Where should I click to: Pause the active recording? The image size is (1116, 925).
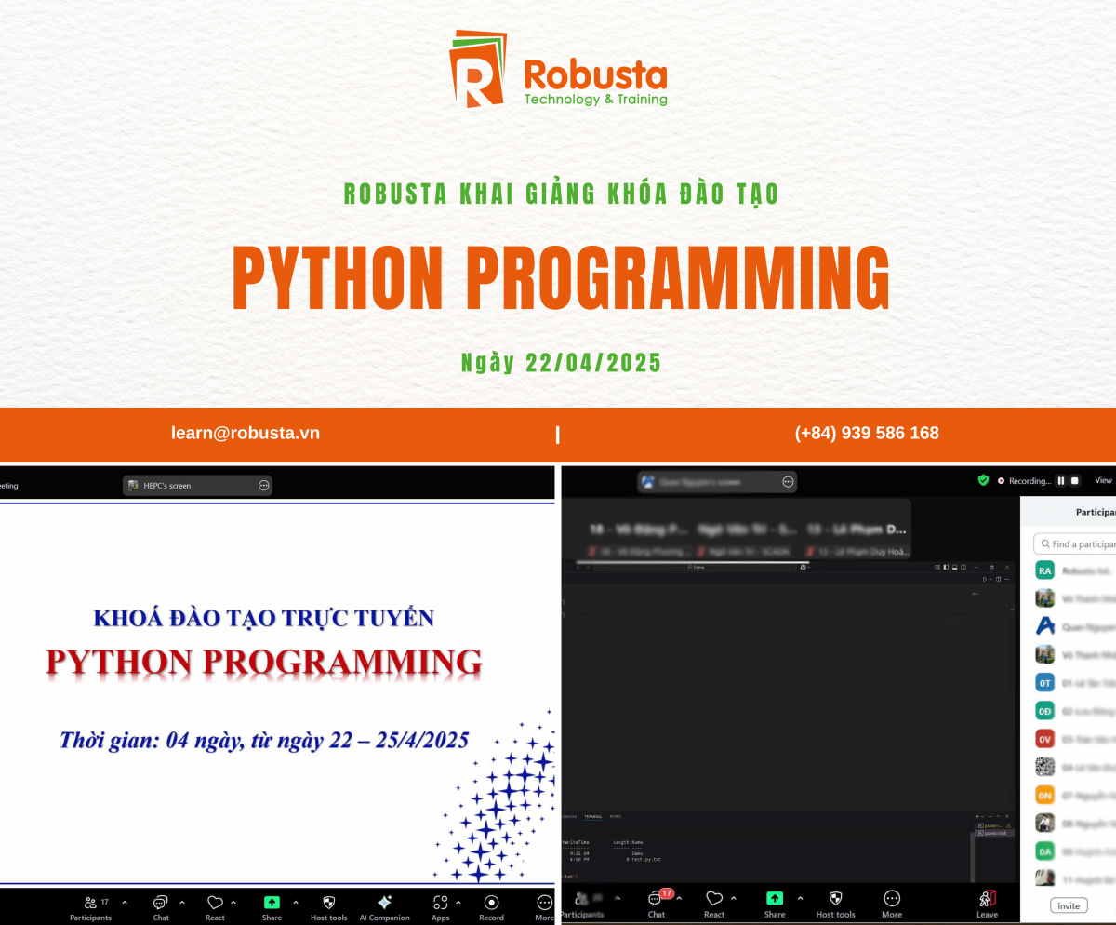pos(1060,480)
